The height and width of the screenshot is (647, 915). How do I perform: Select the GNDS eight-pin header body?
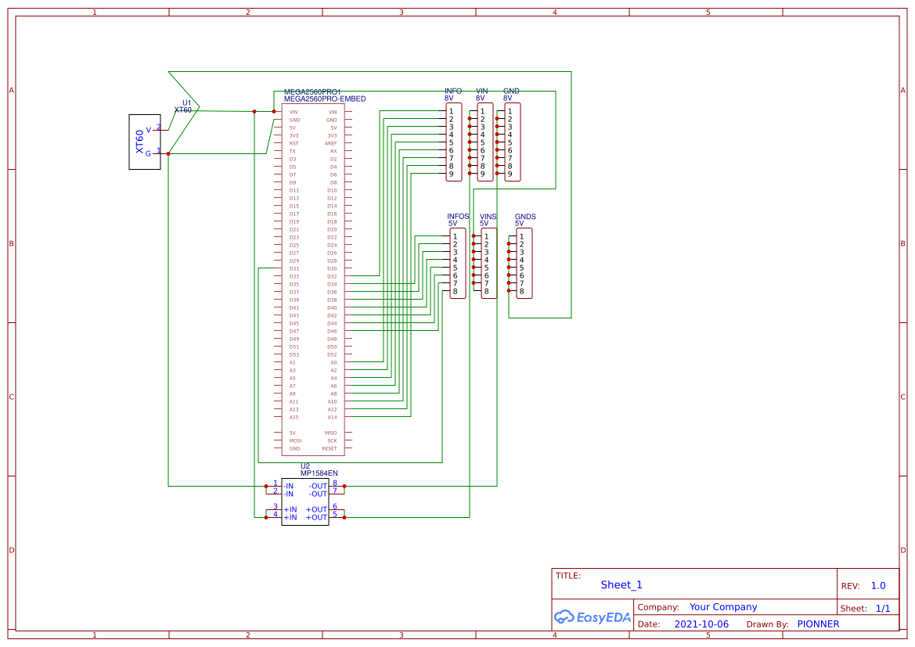click(524, 264)
